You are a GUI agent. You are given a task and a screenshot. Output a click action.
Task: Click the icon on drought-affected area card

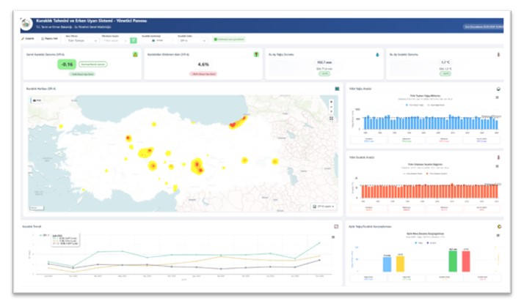tap(256, 54)
